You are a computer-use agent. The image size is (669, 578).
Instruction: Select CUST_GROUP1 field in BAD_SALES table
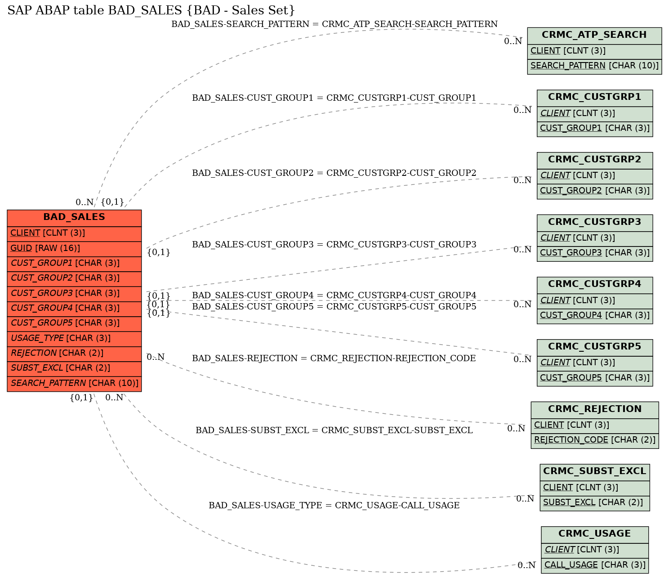74,264
